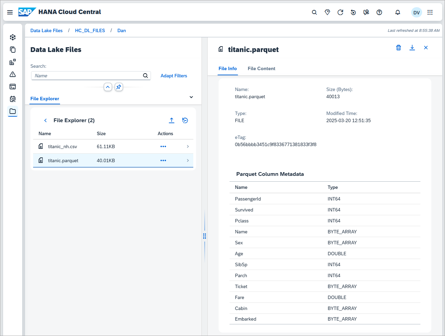Click the DOUBLE type in the Age row
This screenshot has height=336, width=445.
337,254
